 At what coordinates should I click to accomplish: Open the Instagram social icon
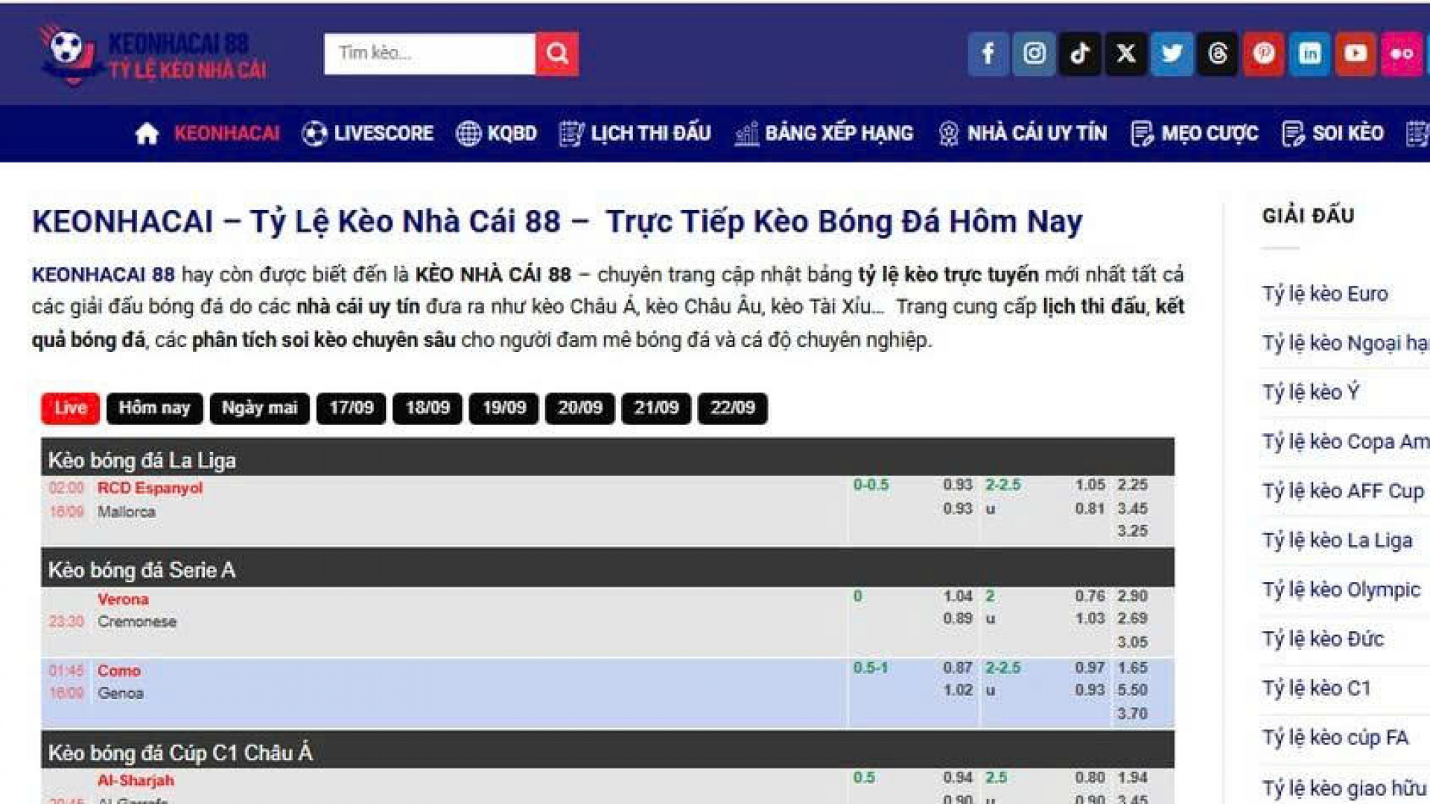tap(1034, 54)
